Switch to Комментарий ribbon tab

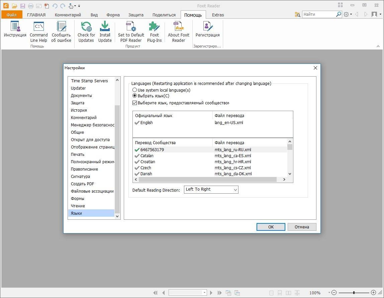pos(68,15)
